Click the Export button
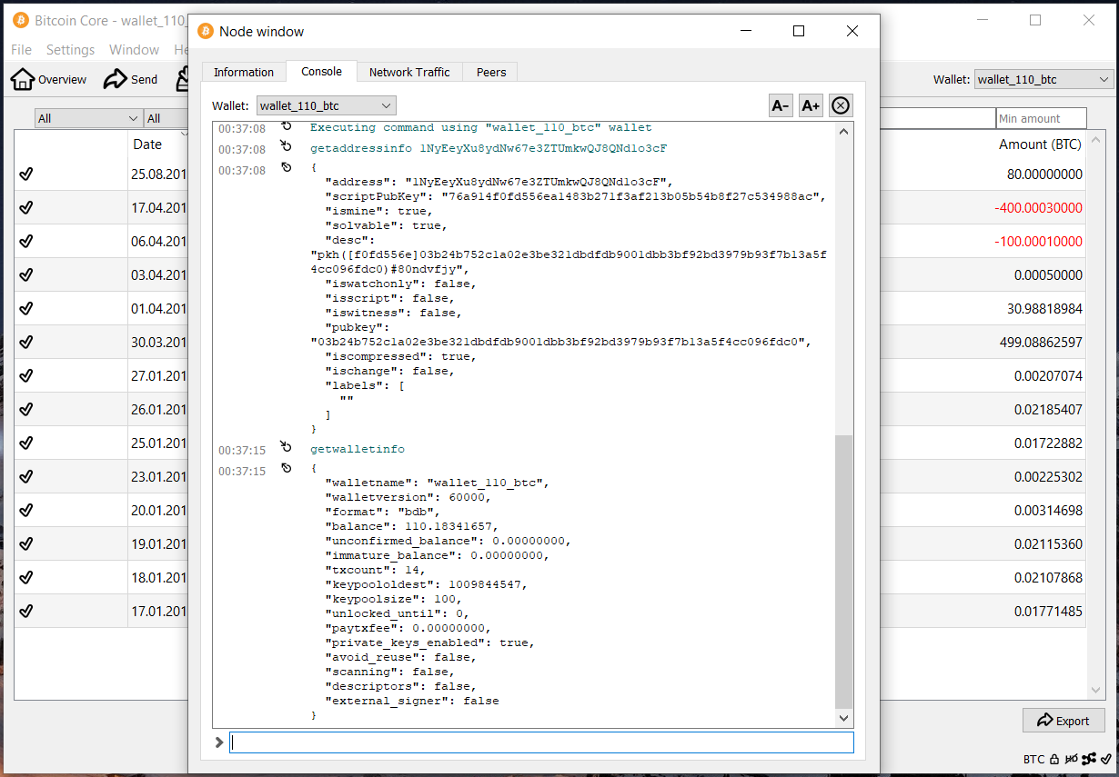The width and height of the screenshot is (1119, 777). 1064,721
